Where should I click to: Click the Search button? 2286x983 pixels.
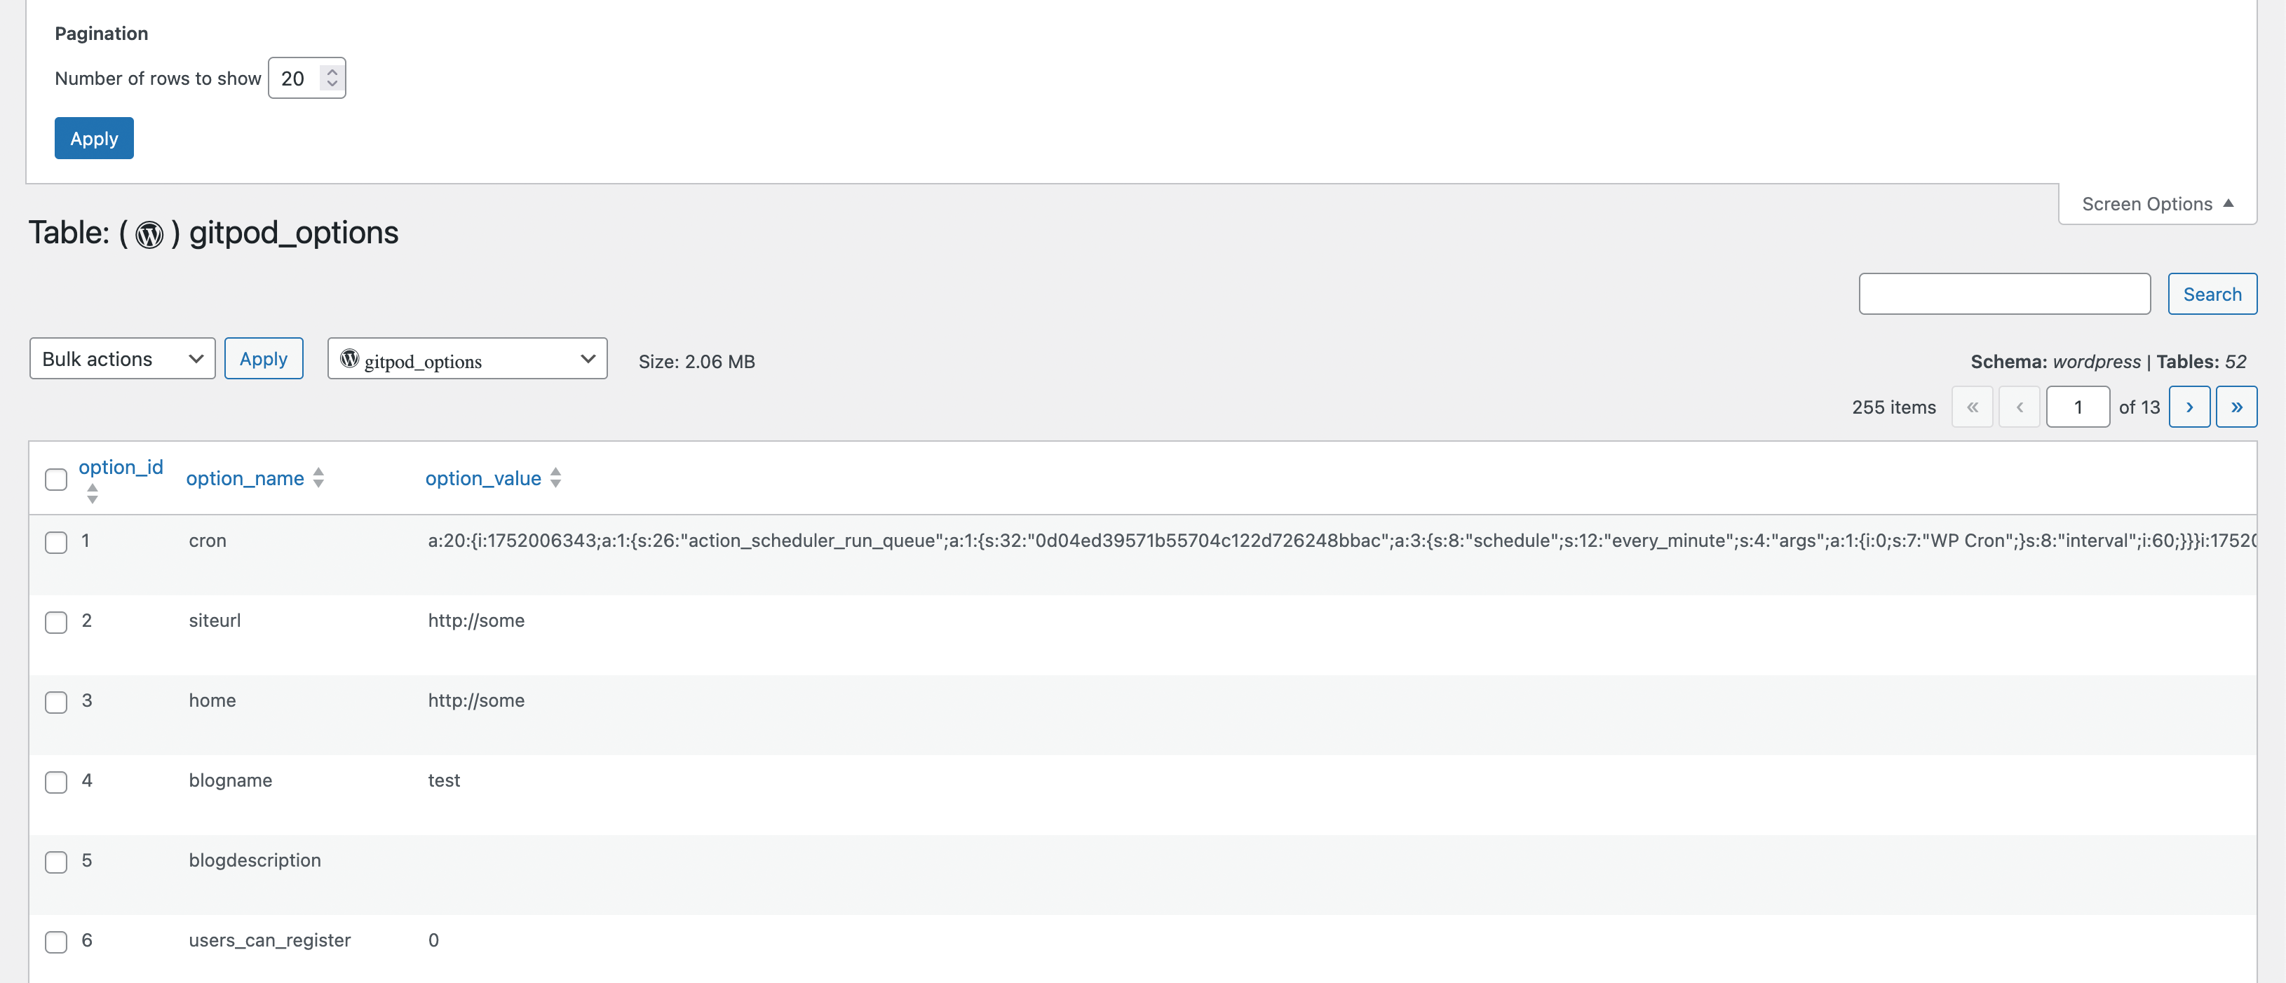2212,294
